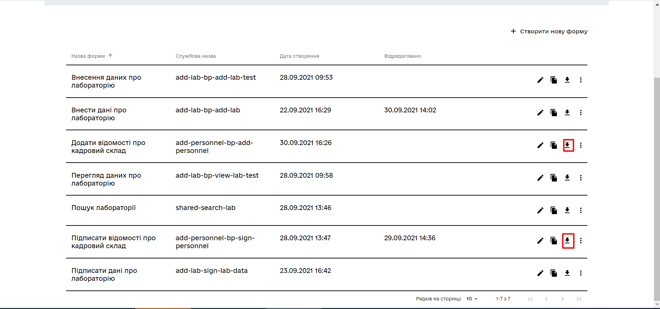Copy the add-personnel-bp-add-personnel form
660x309 pixels.
click(x=554, y=145)
